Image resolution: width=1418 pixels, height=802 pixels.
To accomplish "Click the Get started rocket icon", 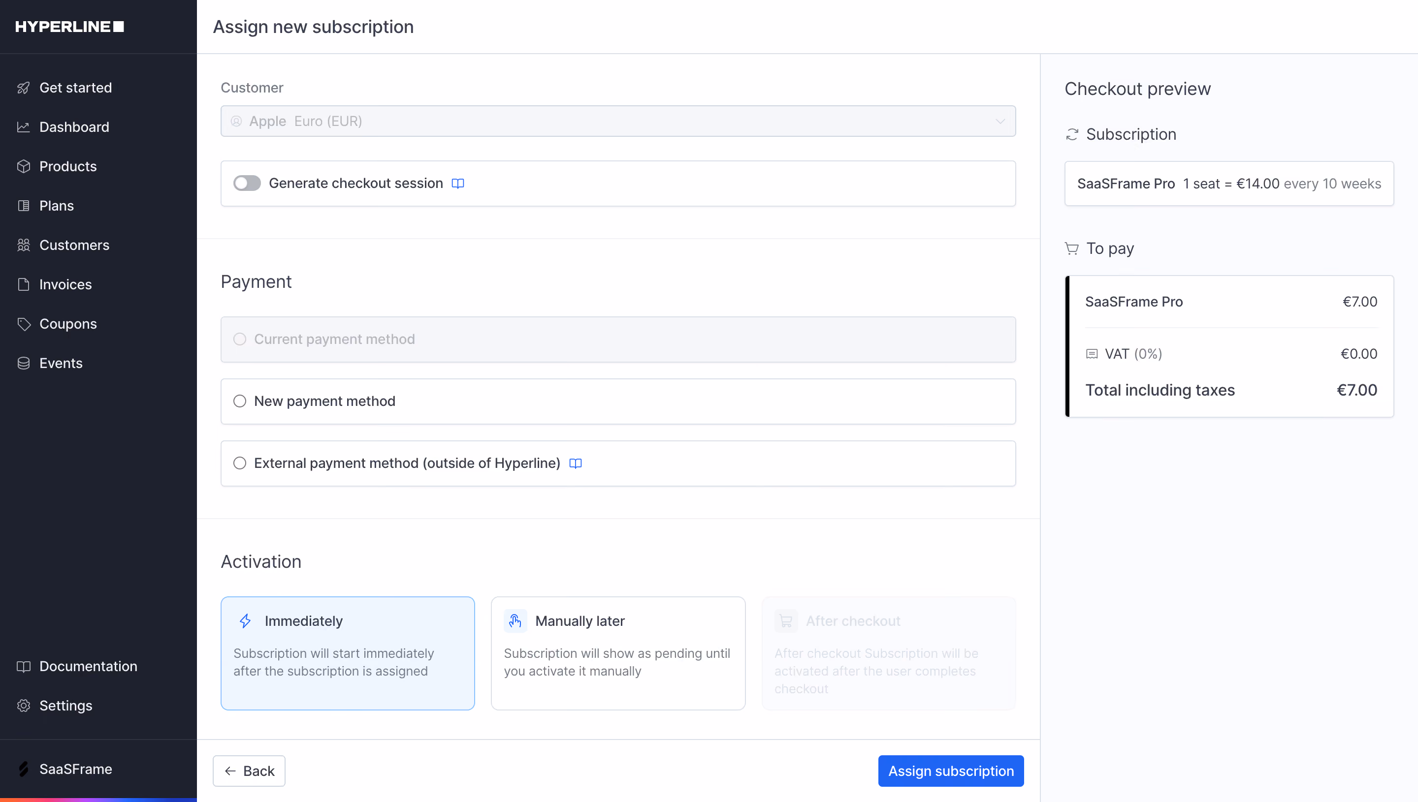I will 23,88.
